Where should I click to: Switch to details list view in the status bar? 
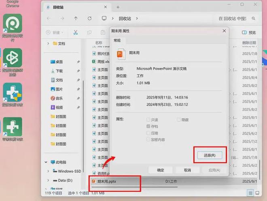tap(250, 193)
